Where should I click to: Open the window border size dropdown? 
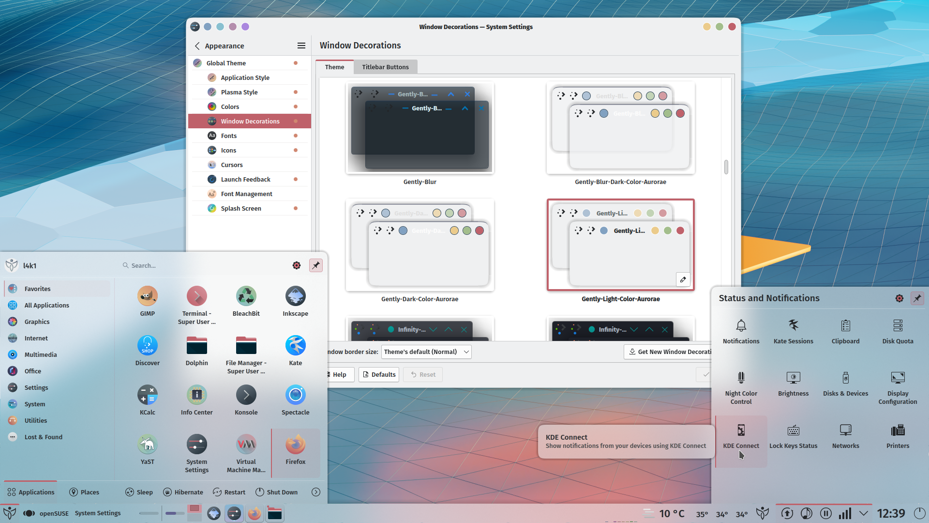click(426, 352)
